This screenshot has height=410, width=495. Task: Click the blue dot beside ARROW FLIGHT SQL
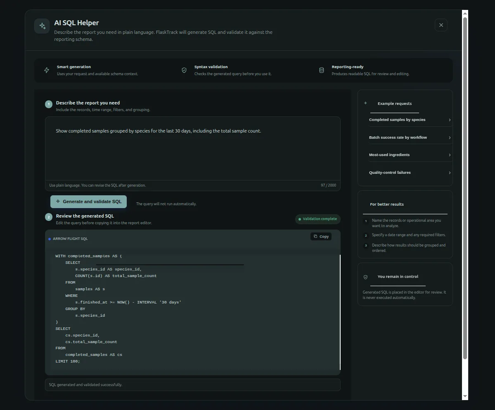coord(50,239)
